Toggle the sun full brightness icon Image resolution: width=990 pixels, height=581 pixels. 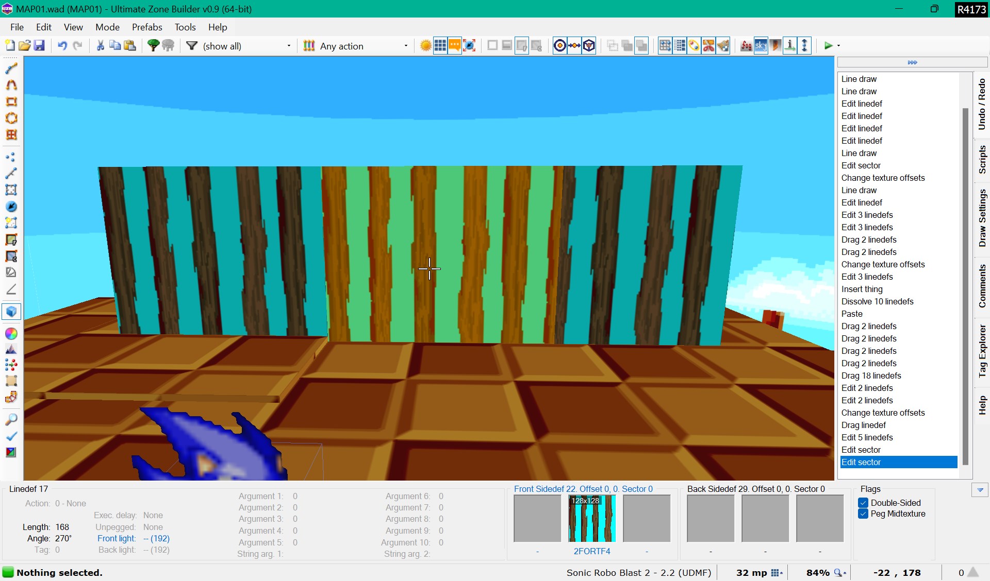point(425,46)
